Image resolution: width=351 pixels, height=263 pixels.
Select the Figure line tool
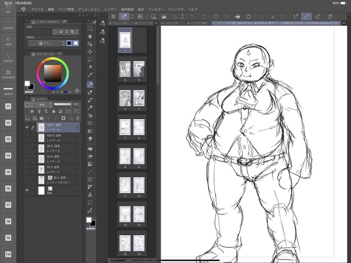[x=90, y=172]
